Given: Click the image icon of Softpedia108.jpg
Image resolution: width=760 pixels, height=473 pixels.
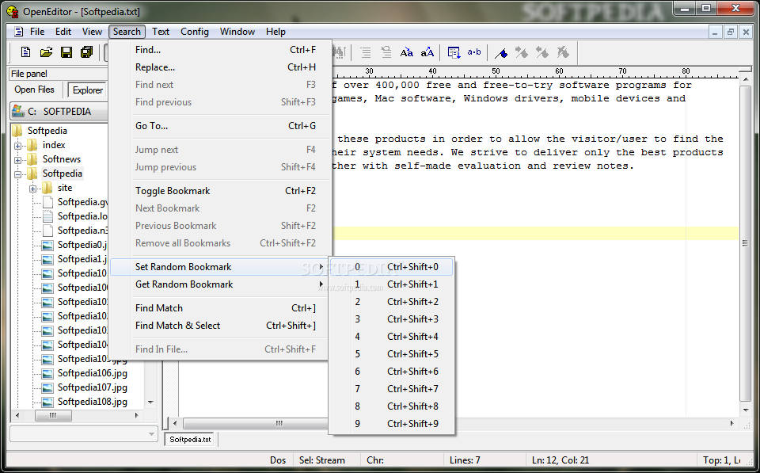Looking at the screenshot, I should (x=47, y=402).
